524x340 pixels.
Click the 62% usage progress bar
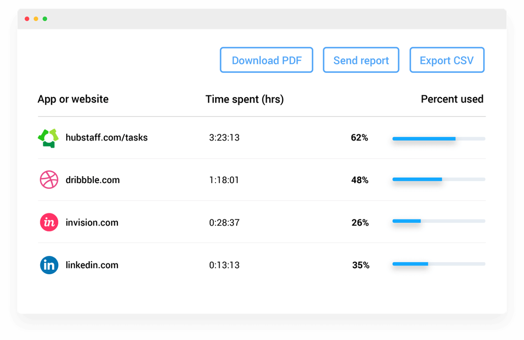pos(439,139)
